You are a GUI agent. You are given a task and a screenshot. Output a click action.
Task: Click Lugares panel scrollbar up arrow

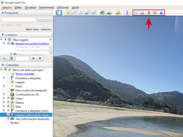[x=51, y=39]
